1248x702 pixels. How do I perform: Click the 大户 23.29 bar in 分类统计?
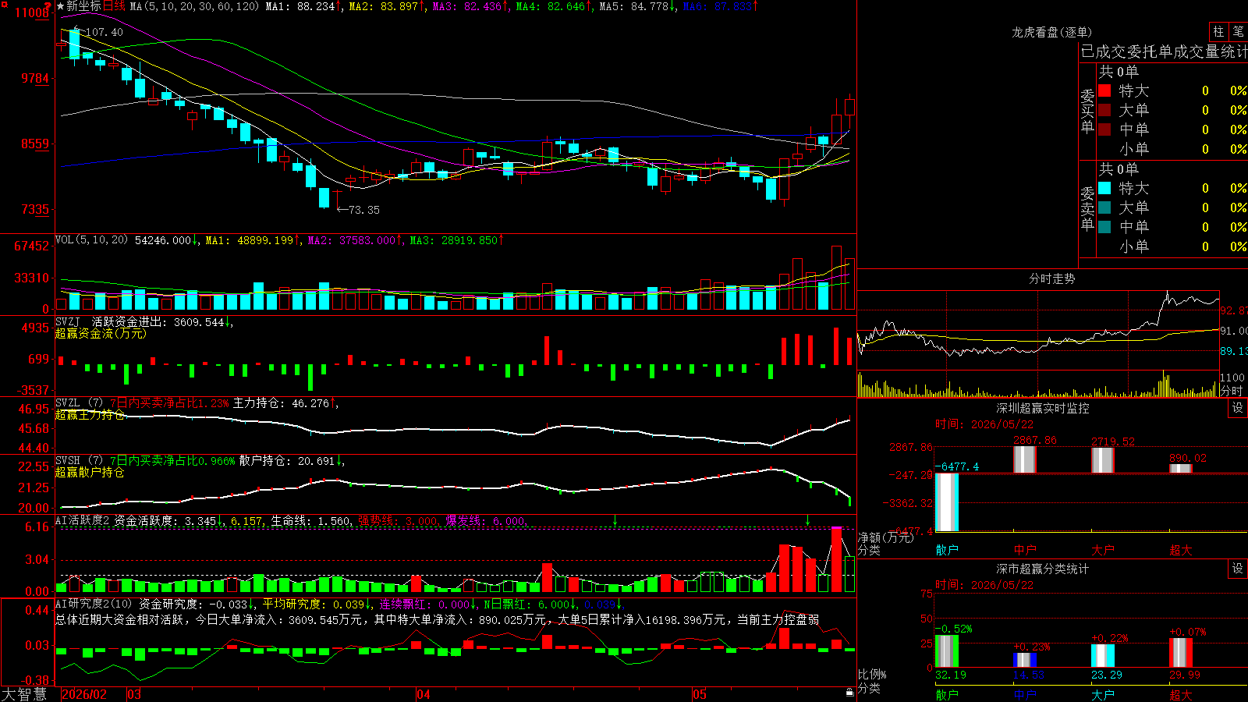(x=1103, y=656)
